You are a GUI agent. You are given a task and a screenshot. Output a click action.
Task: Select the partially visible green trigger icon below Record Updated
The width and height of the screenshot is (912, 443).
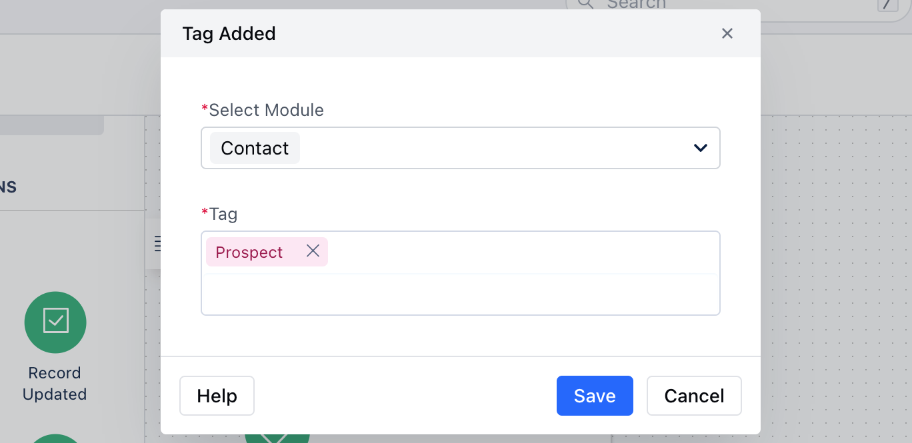point(55,438)
